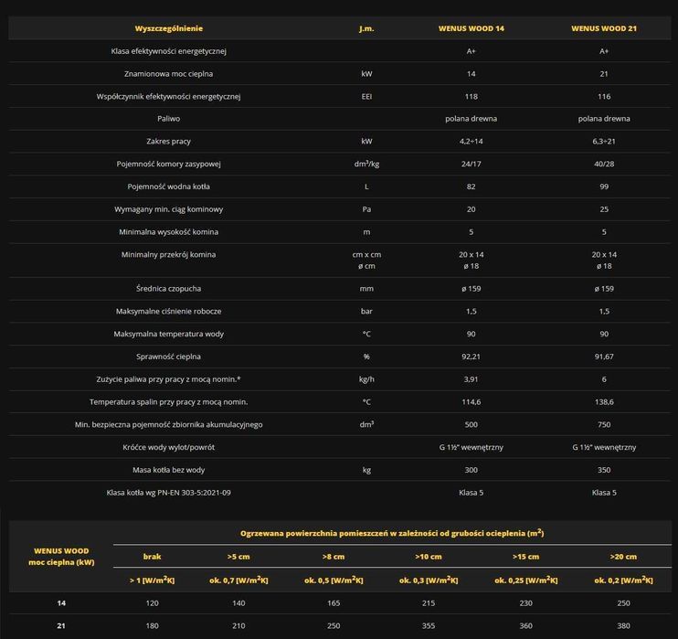Select the "Maksymalna temperatura wody" label

coord(169,334)
